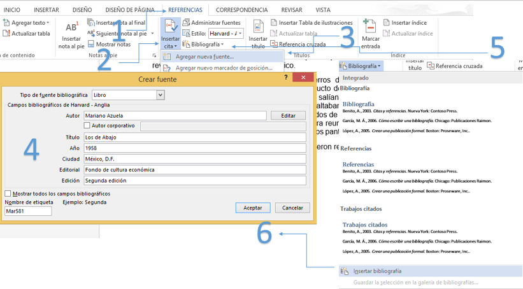Click the Título text field
The height and width of the screenshot is (289, 523).
click(195, 137)
